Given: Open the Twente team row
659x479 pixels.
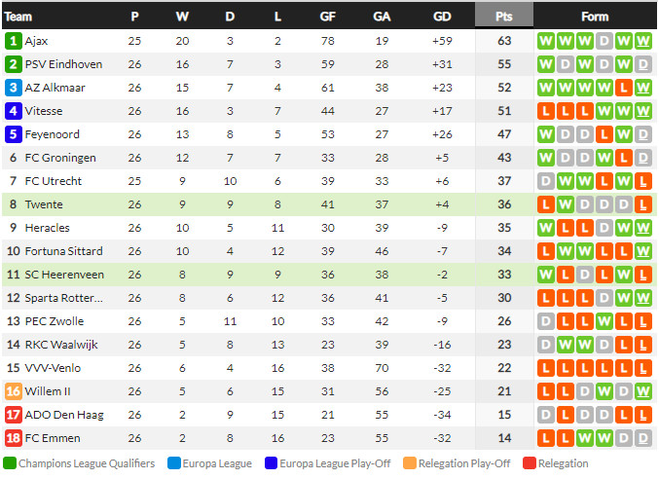Looking at the screenshot, I should (44, 204).
